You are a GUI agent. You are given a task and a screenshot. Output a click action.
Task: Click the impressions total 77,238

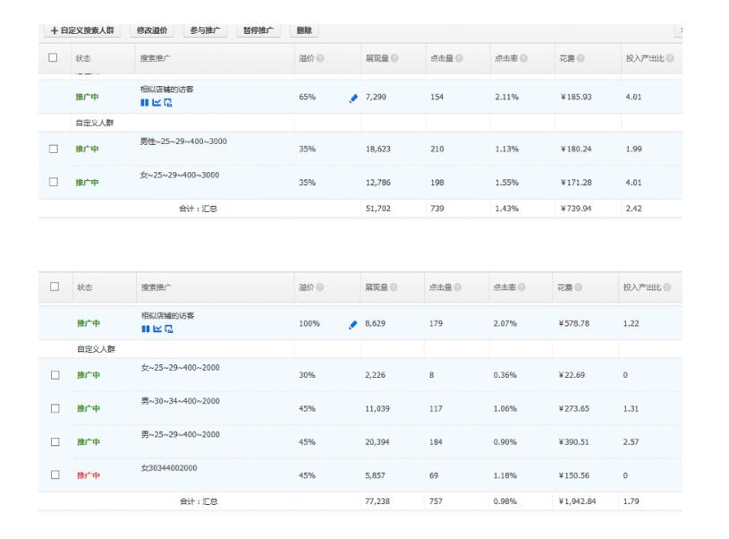pyautogui.click(x=377, y=501)
